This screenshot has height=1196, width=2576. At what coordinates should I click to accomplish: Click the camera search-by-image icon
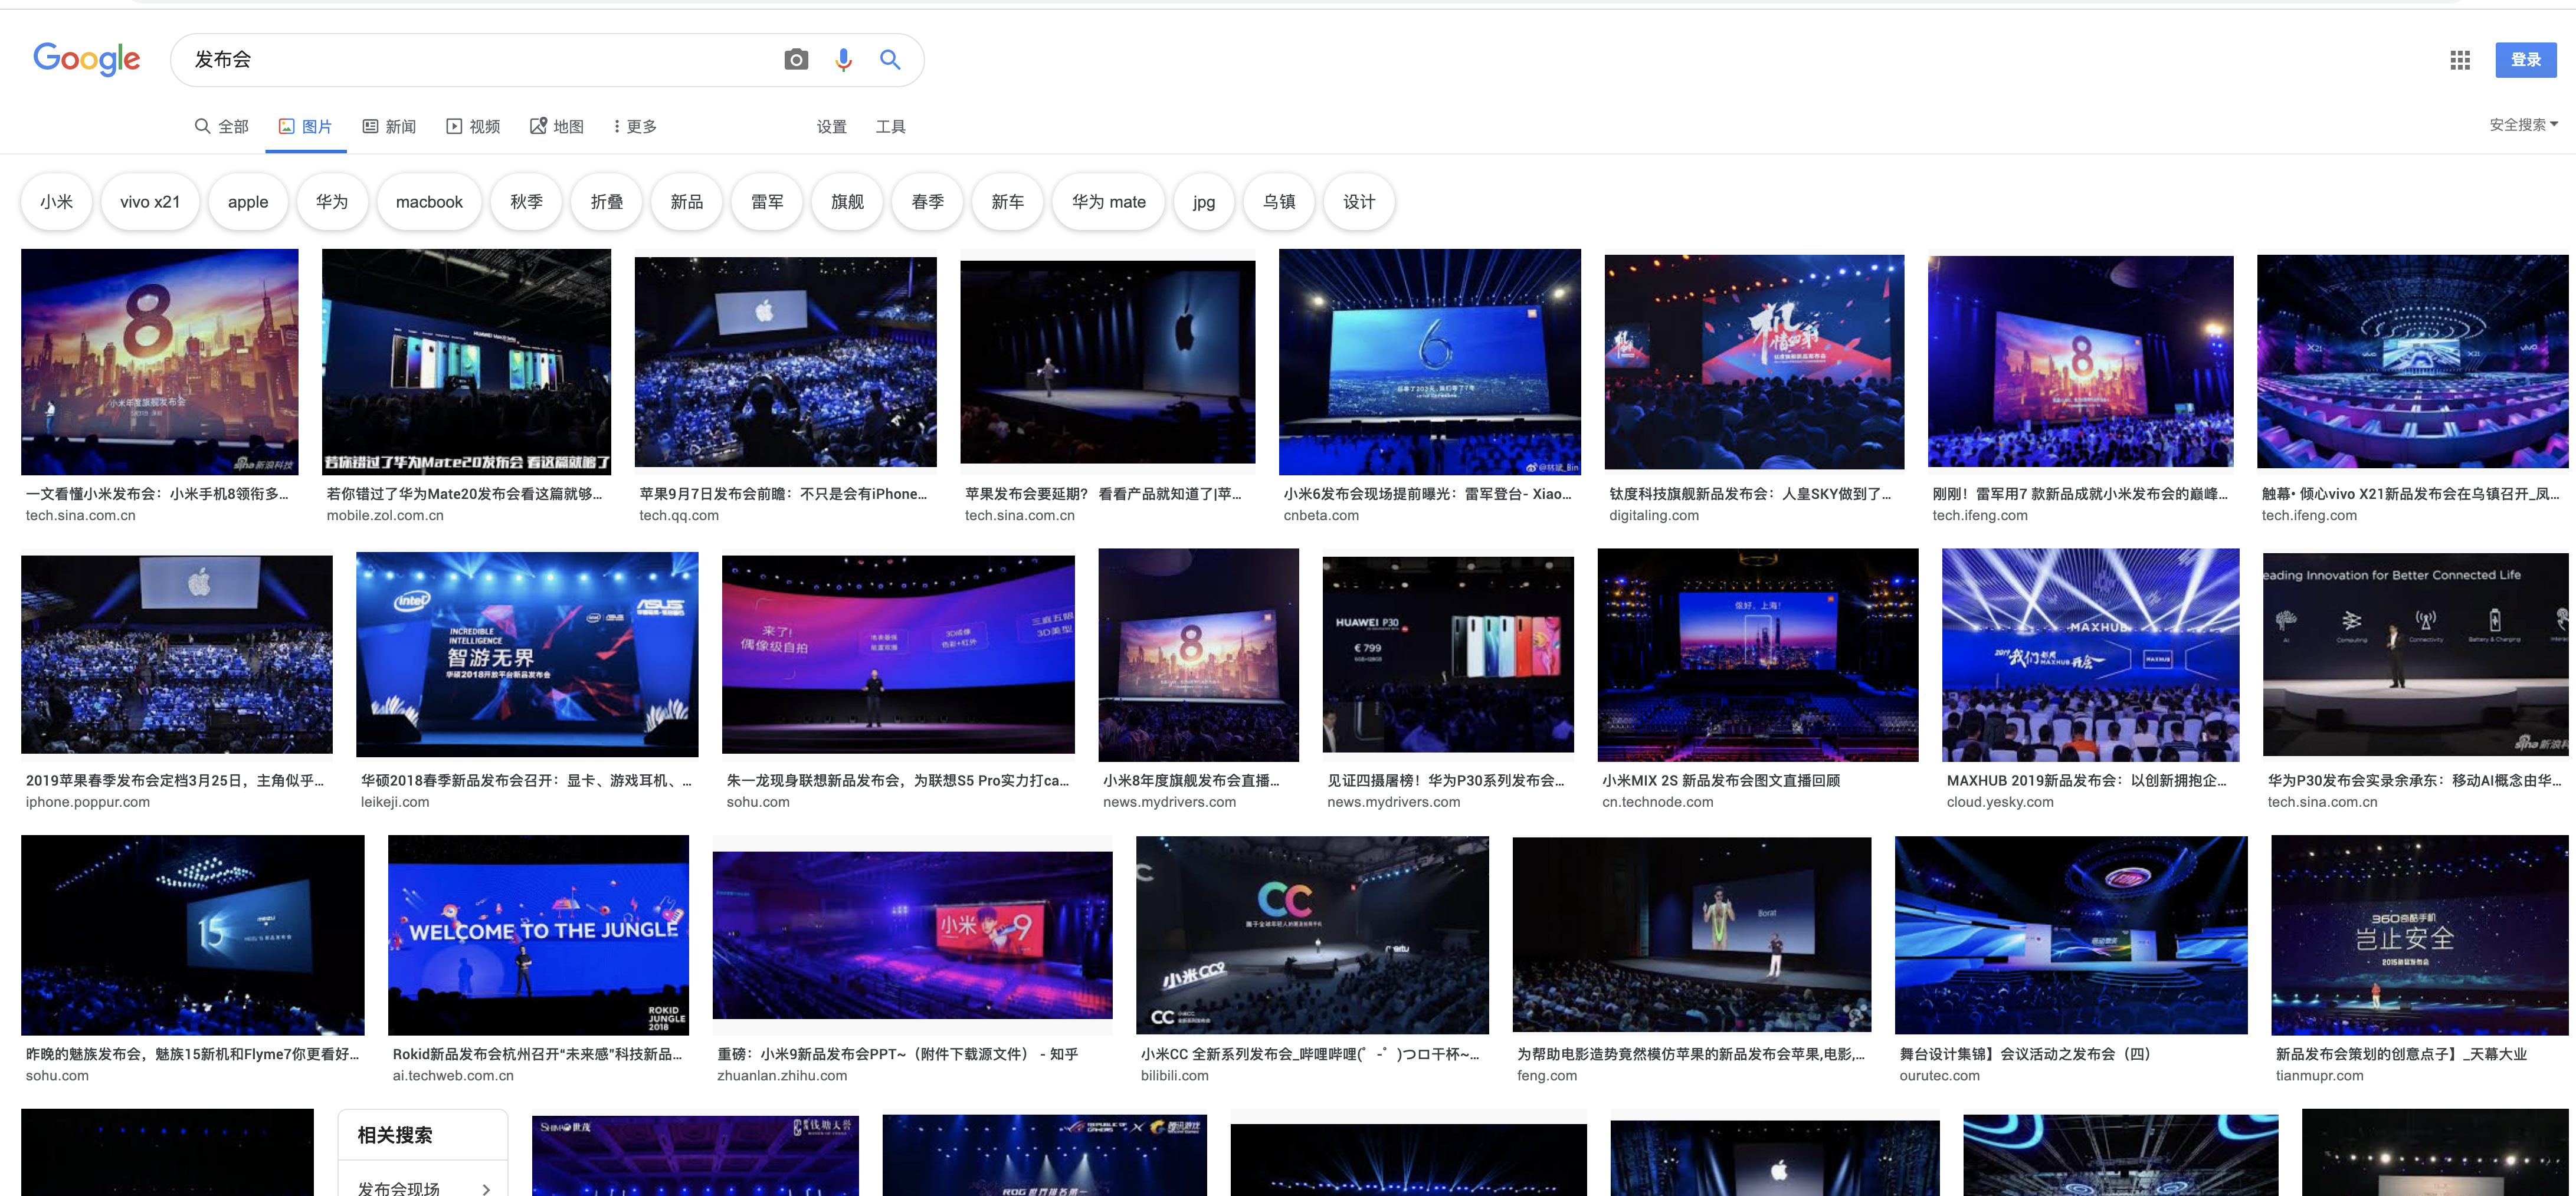(x=795, y=60)
